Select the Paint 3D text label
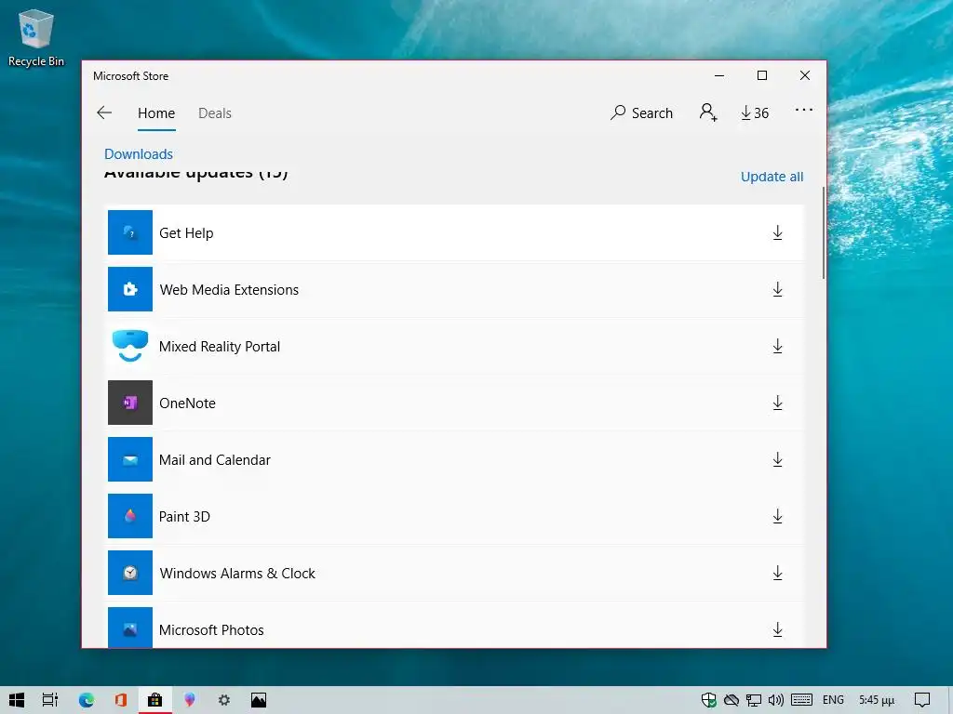 click(x=184, y=517)
